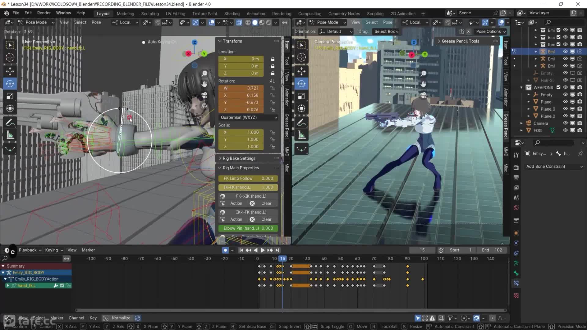Click the IK->FK Clear button
This screenshot has width=587, height=330.
(x=263, y=219)
